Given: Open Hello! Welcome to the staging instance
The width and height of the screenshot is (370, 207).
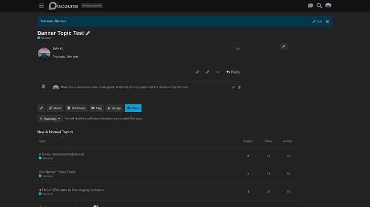Looking at the screenshot, I should pyautogui.click(x=73, y=190).
